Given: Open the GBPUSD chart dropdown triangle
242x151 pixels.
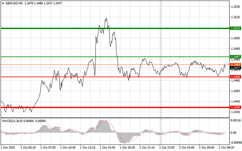Looking at the screenshot, I should coord(3,3).
